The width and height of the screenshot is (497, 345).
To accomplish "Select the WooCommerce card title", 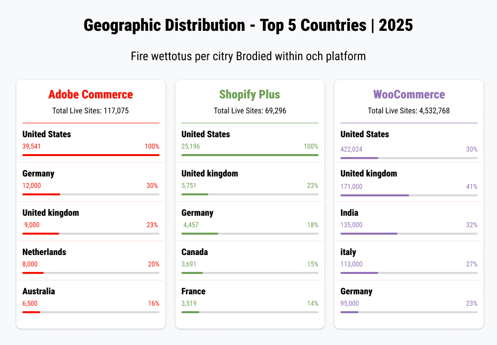I will click(x=409, y=94).
